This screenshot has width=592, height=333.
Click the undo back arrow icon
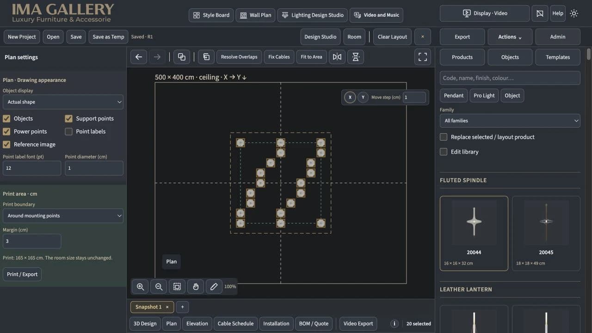(x=139, y=57)
